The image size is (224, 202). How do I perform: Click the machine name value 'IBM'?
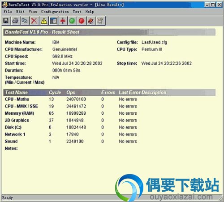[56, 42]
